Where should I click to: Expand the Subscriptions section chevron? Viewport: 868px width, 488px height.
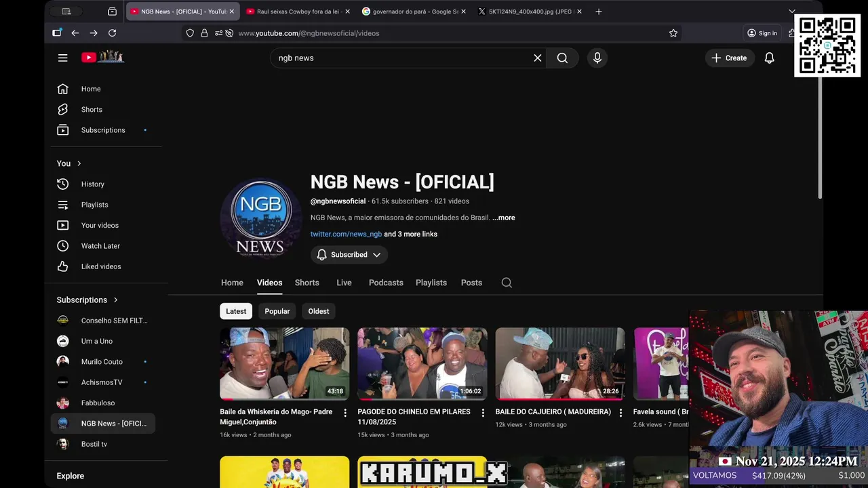coord(115,300)
